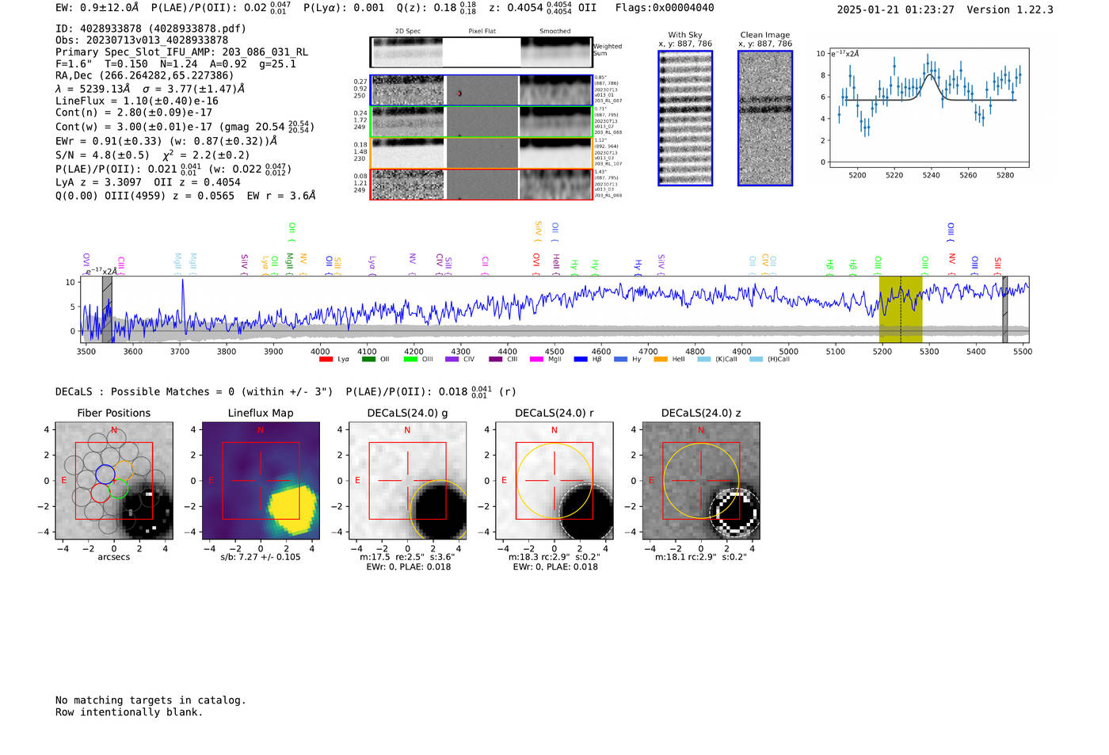Click the No matching targets in catalog text
The image size is (1109, 755).
[151, 700]
